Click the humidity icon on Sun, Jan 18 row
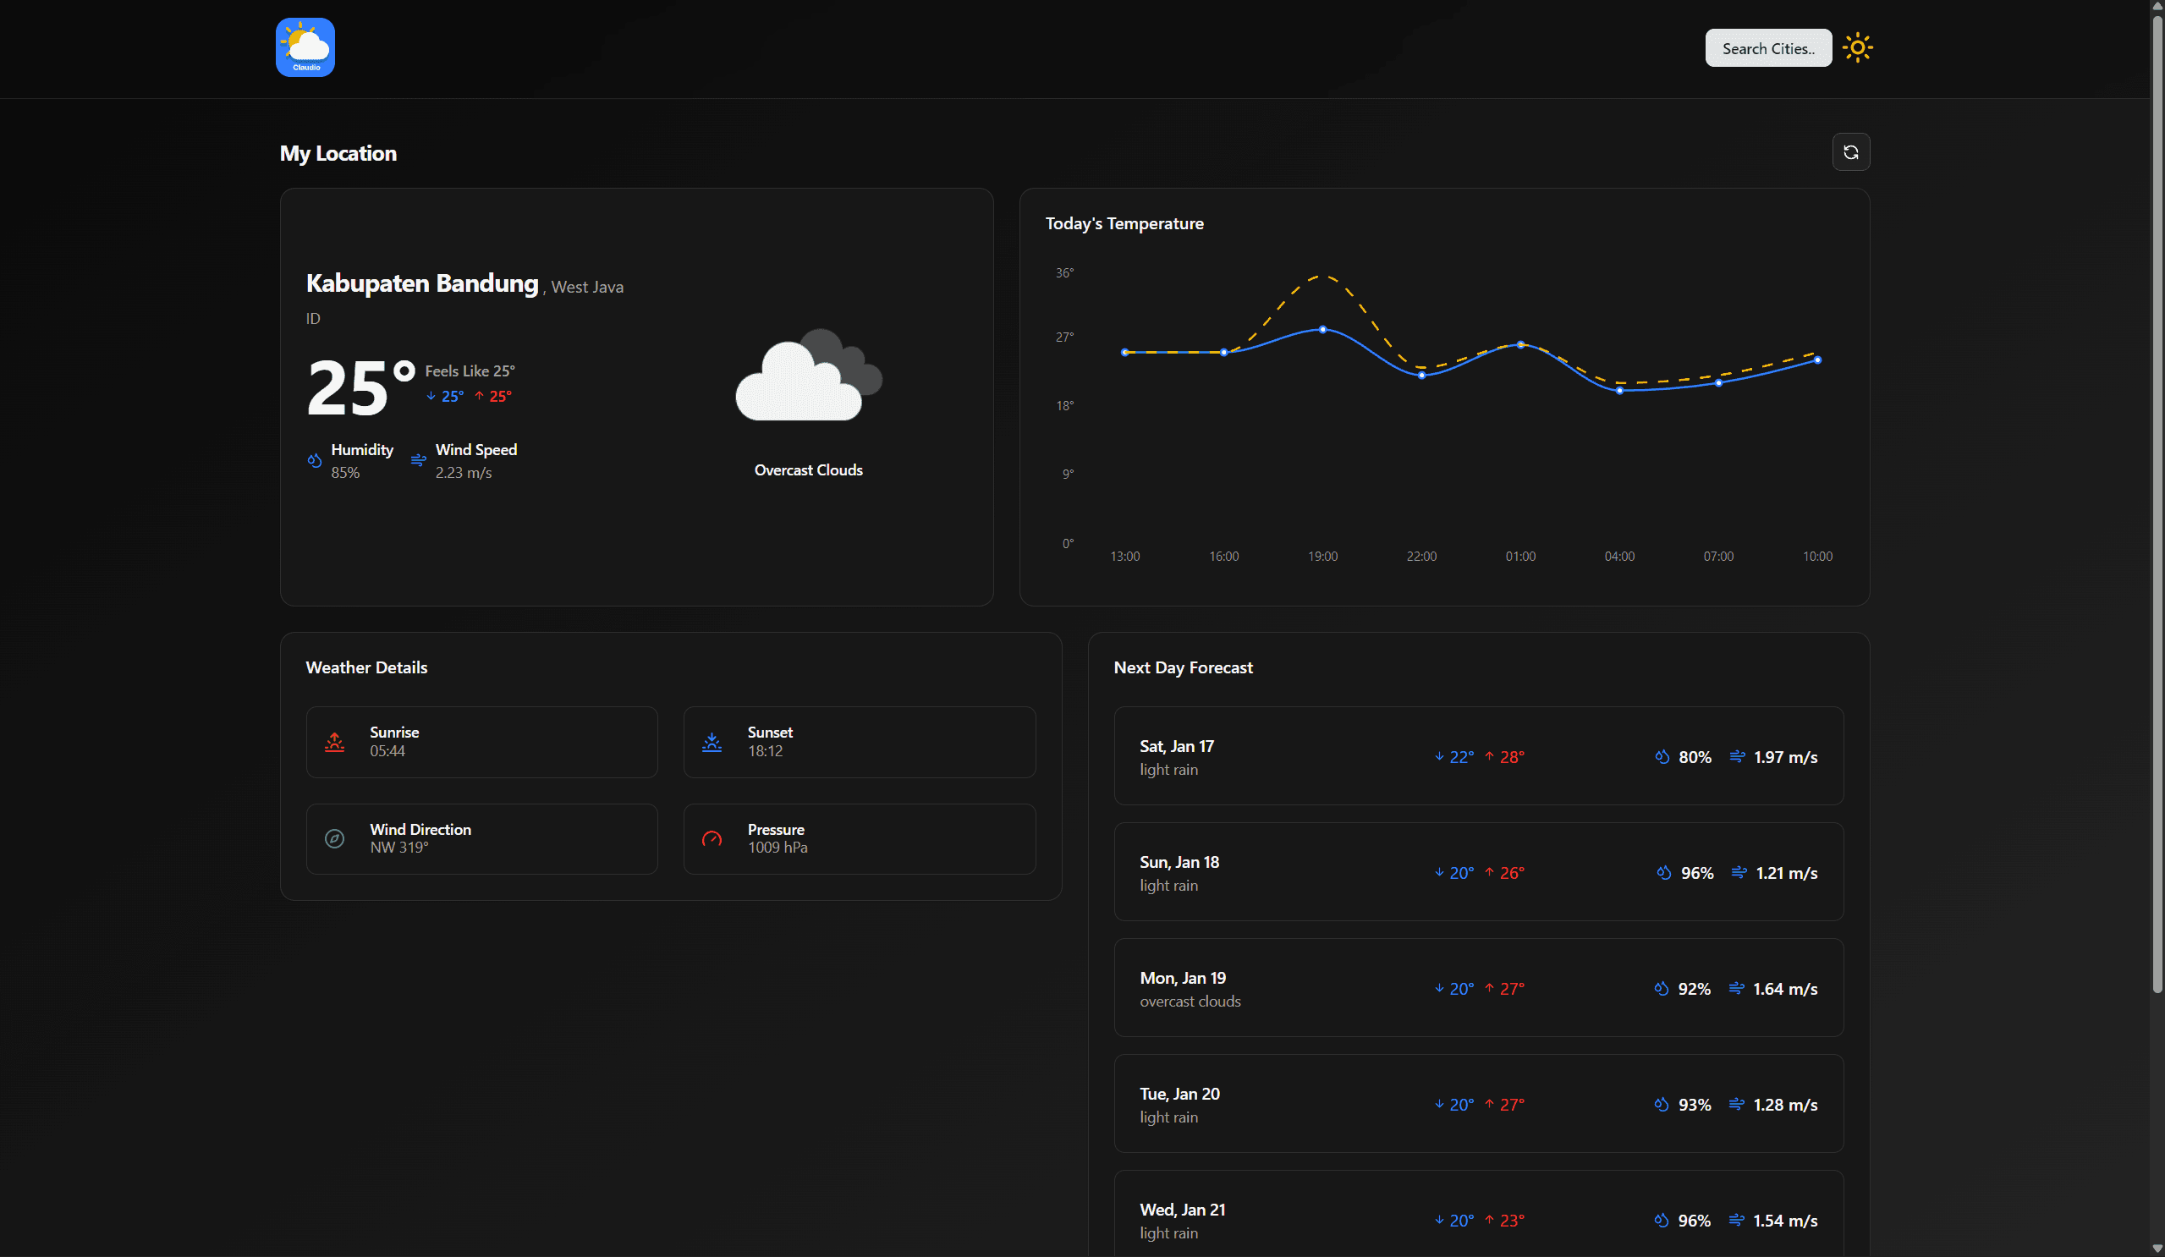The image size is (2165, 1257). click(1664, 873)
